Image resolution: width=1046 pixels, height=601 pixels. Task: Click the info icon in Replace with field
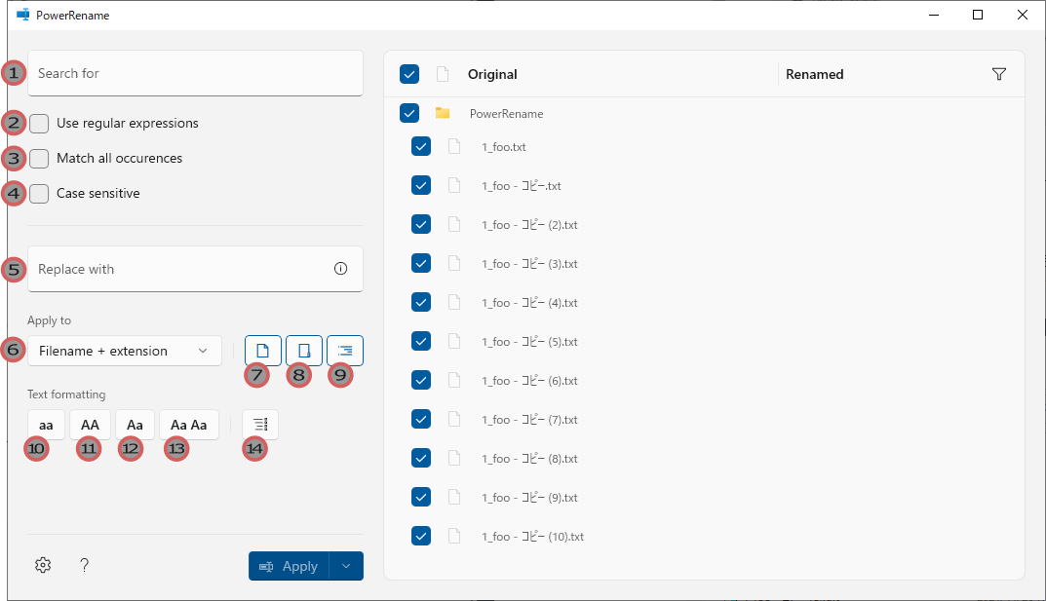[341, 269]
